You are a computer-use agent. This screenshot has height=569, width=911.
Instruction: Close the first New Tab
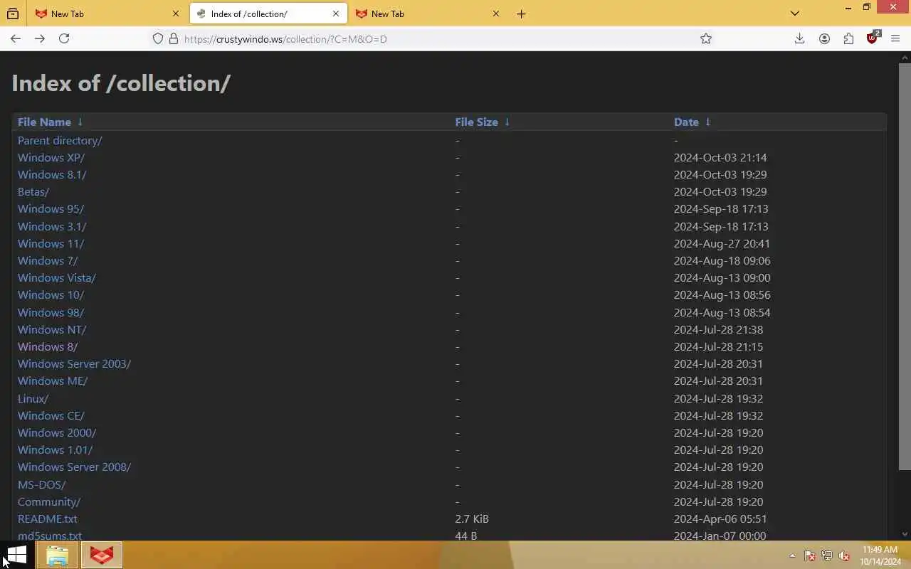[x=176, y=14]
